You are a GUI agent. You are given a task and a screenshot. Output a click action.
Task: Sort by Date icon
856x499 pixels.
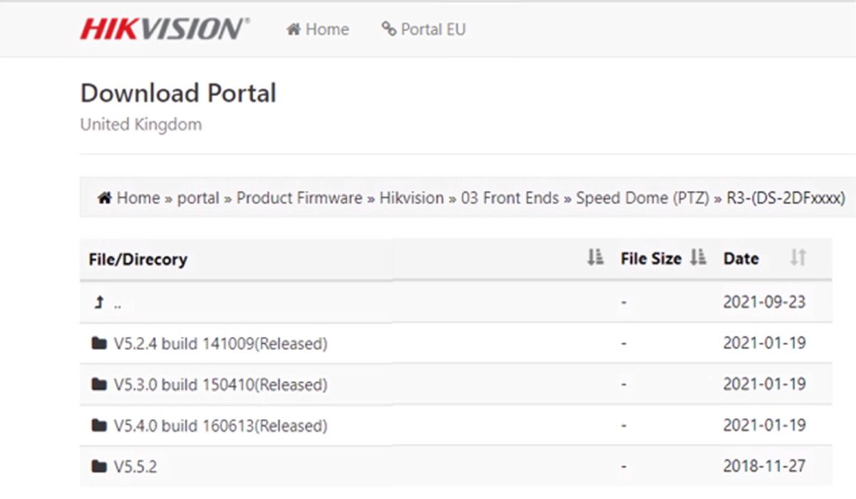click(x=798, y=258)
